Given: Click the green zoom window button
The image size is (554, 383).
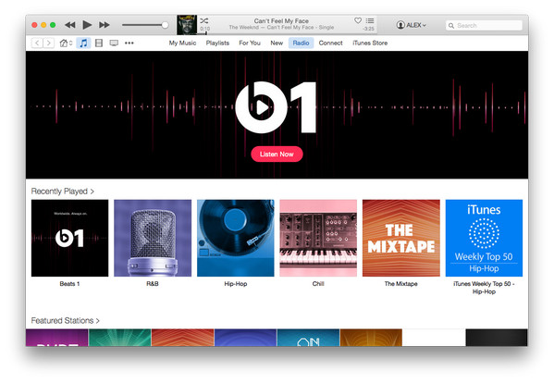Looking at the screenshot, I should [x=53, y=25].
